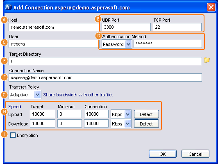Focus the Host input field
218x164 pixels.
click(x=54, y=27)
